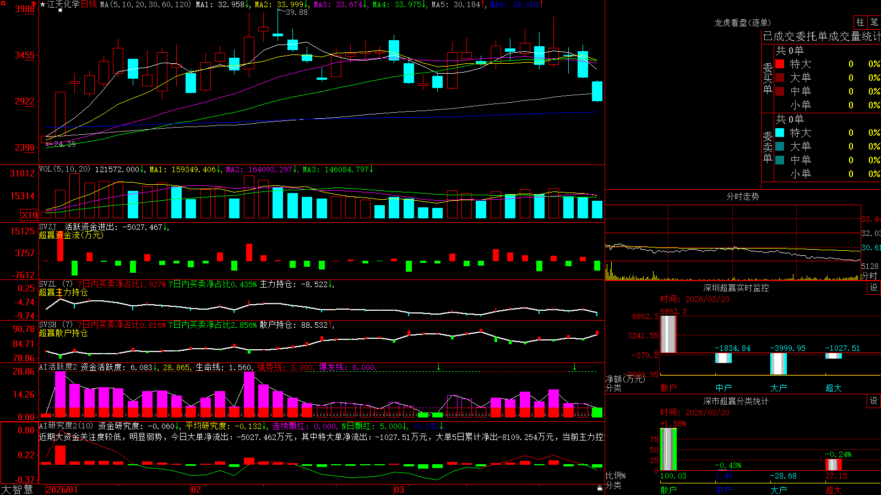The height and width of the screenshot is (495, 881).
Task: Click the 主力持仓: -8.522 value
Action: click(295, 284)
